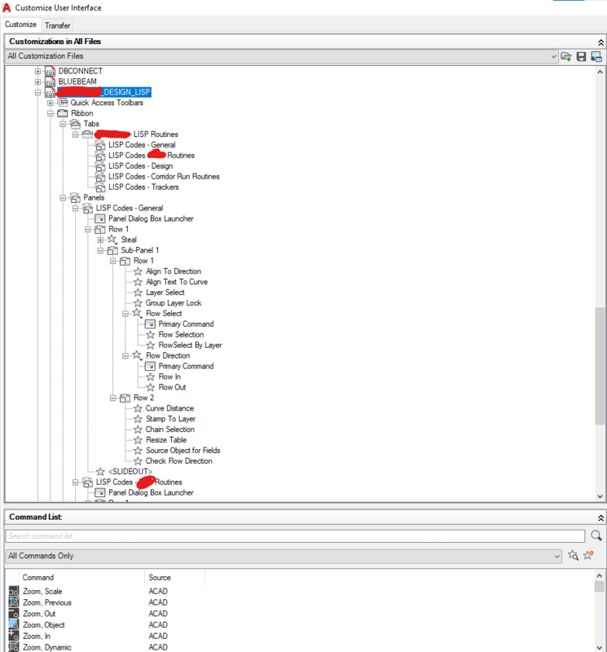Click the panel icon beside LISP Codes - Design

pos(100,166)
